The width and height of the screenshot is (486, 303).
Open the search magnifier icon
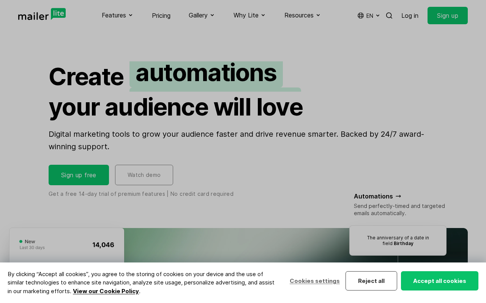pyautogui.click(x=389, y=16)
